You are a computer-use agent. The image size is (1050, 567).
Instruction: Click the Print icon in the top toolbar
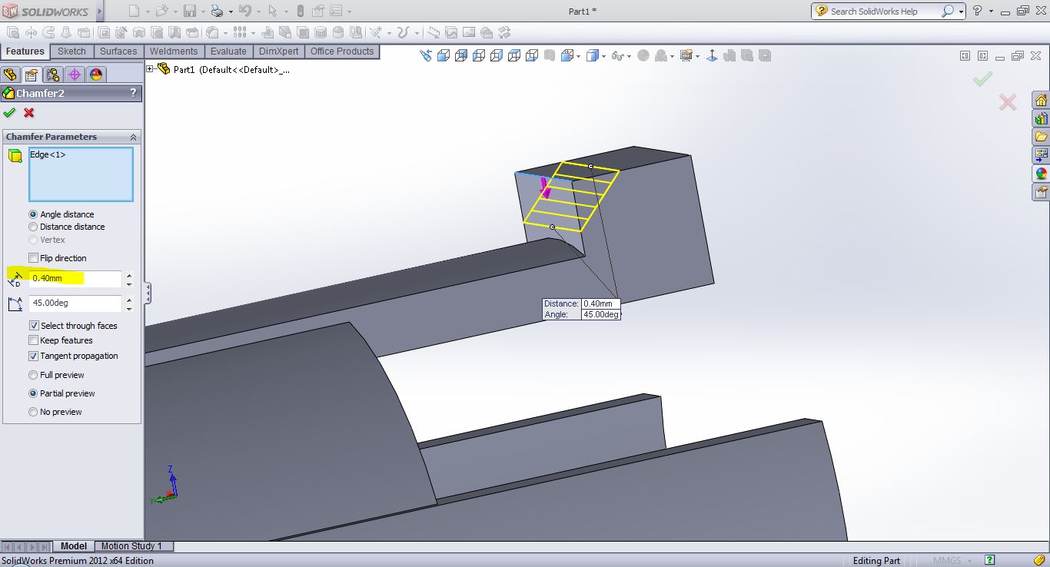click(217, 11)
